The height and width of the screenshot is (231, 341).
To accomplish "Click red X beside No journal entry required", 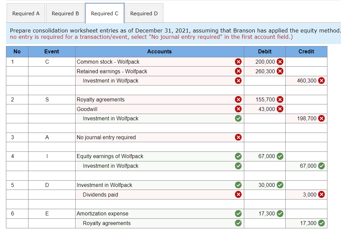I will click(238, 137).
